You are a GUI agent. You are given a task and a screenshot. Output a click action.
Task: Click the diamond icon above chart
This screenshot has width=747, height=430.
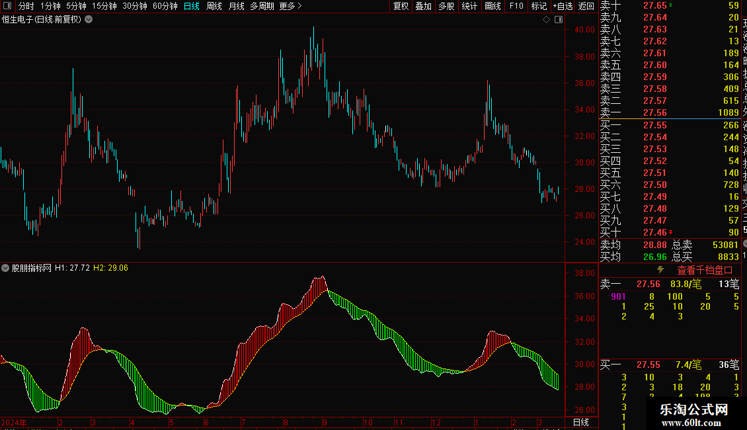click(547, 20)
